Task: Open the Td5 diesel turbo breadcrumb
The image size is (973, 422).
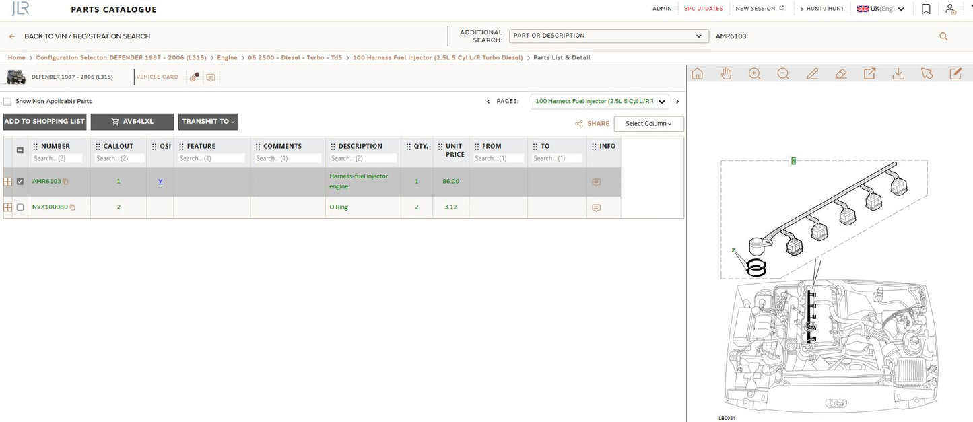Action: click(x=295, y=58)
